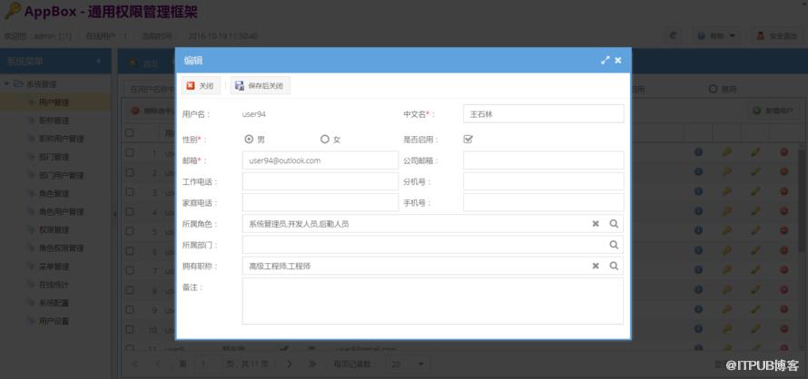Click into the 工作电话 input field

pyautogui.click(x=320, y=181)
